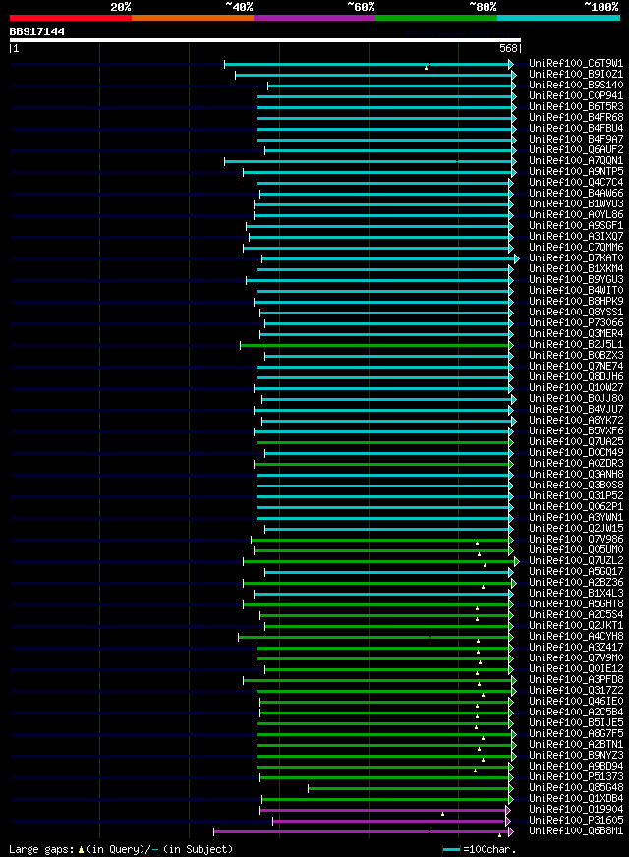Click the yellow gap marker on UniRef100_C6T9W1 row
Viewport: 629px width, 857px height.
click(427, 68)
